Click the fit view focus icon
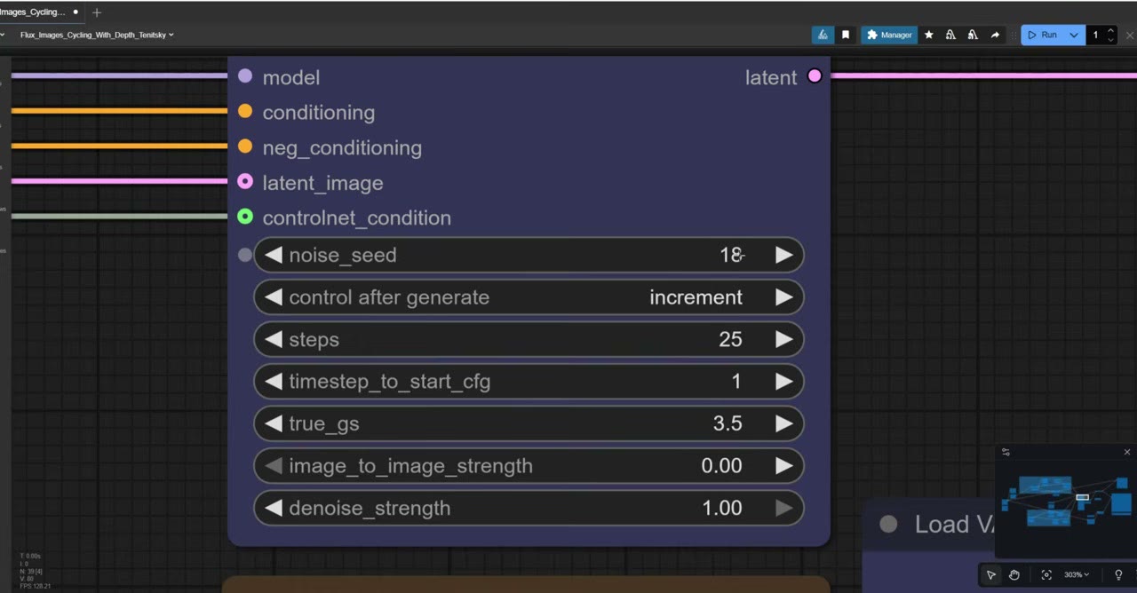The width and height of the screenshot is (1137, 593). [1046, 574]
